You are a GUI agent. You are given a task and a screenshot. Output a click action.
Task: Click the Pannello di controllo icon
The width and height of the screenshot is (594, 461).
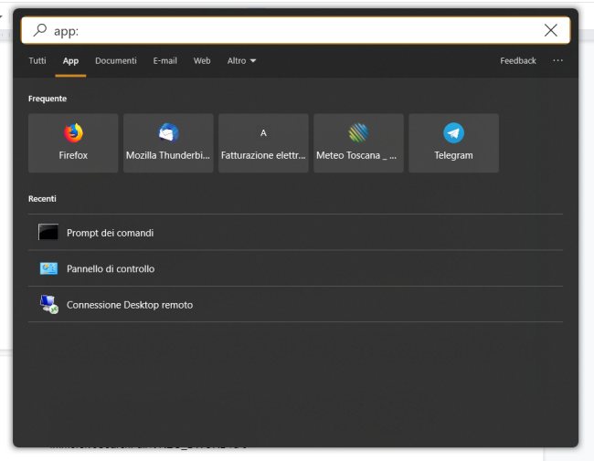click(x=48, y=268)
